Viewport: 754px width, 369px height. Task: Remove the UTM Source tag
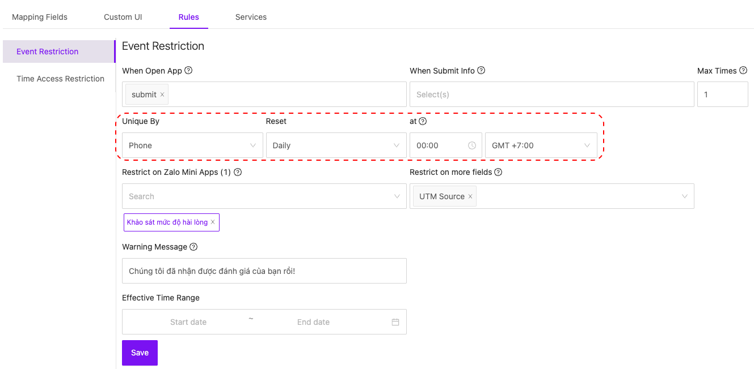[x=470, y=196]
